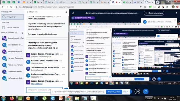Switch to the Google Drive browser tab

[138, 2]
